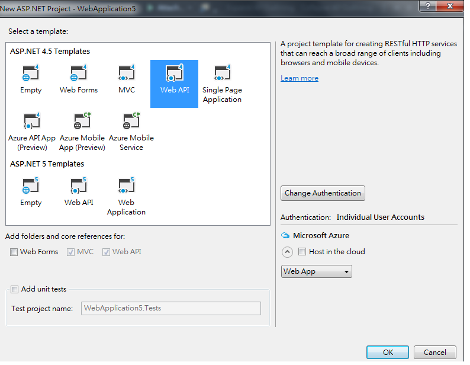
Task: Open the Learn more link
Action: (x=300, y=78)
